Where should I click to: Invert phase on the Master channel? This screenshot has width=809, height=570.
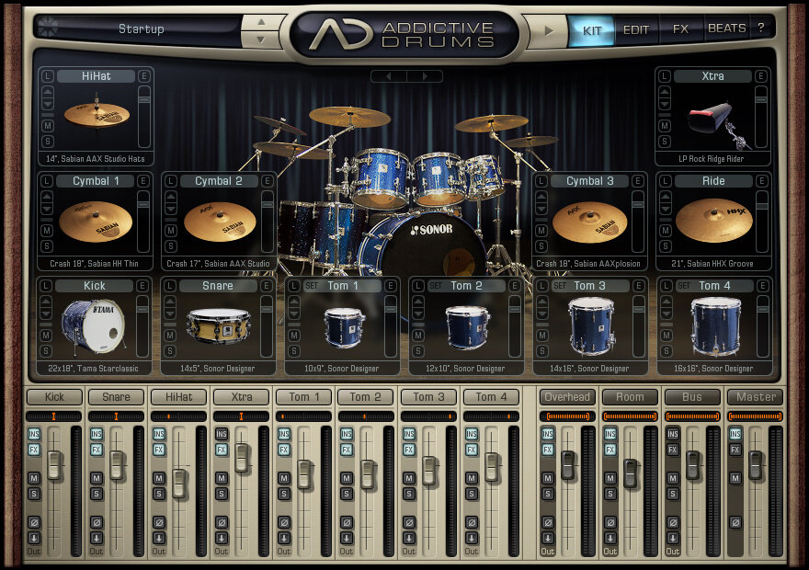735,522
